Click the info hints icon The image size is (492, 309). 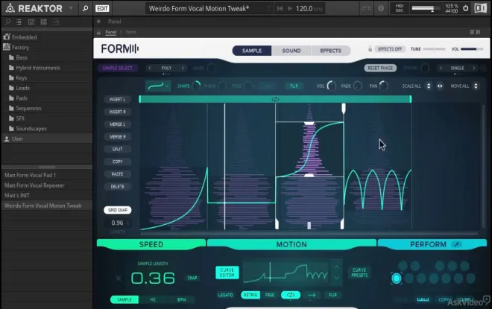(x=381, y=8)
